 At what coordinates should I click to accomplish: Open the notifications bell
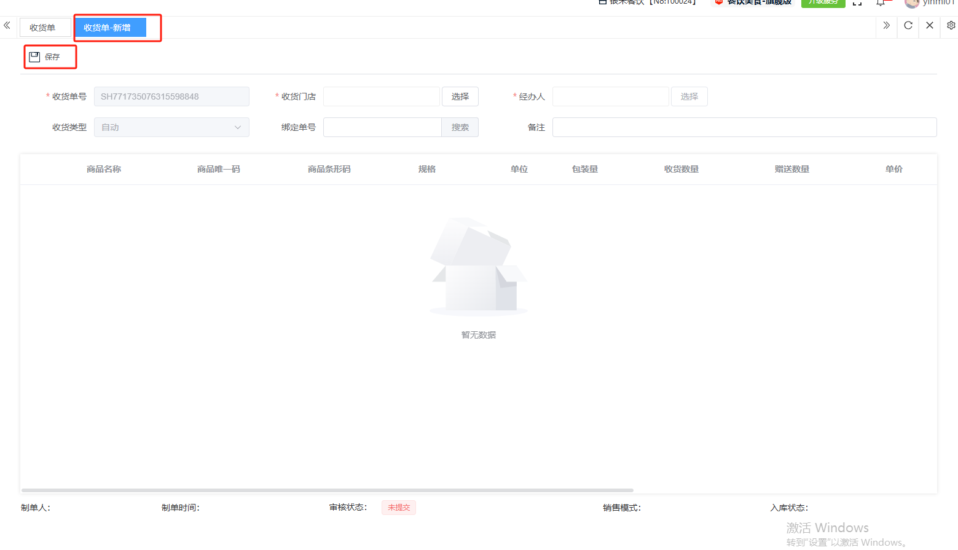pos(881,3)
